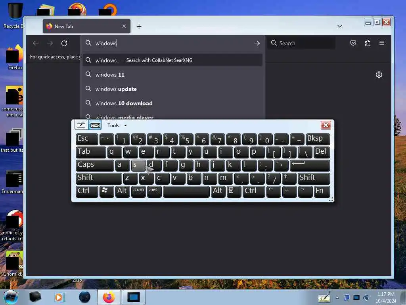This screenshot has height=305, width=406.
Task: Tap the Del key
Action: click(322, 152)
